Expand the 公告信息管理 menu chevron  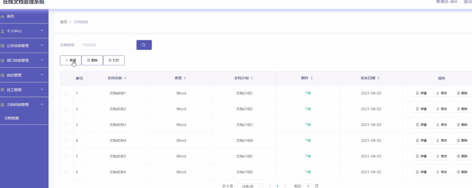(42, 46)
